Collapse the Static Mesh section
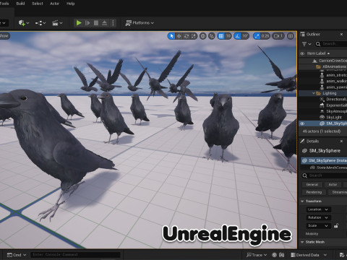The image size is (347, 260). (302, 242)
